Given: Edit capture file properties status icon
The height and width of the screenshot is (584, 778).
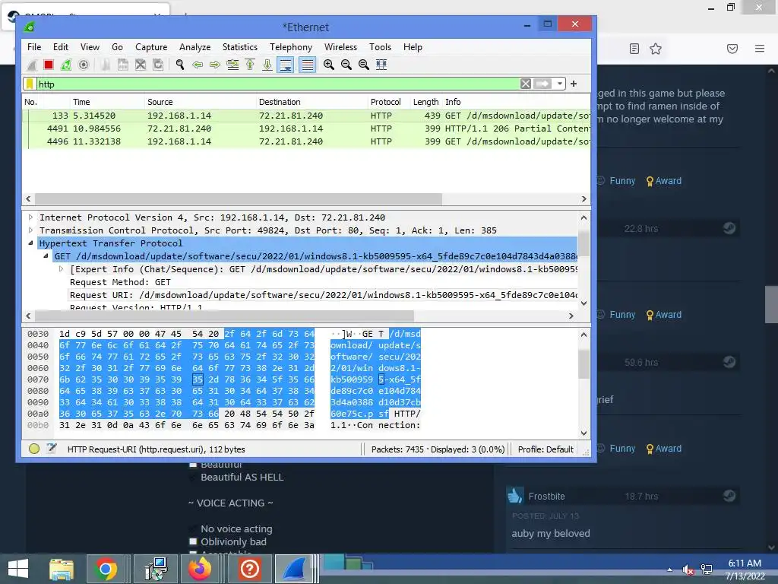Looking at the screenshot, I should [x=52, y=449].
